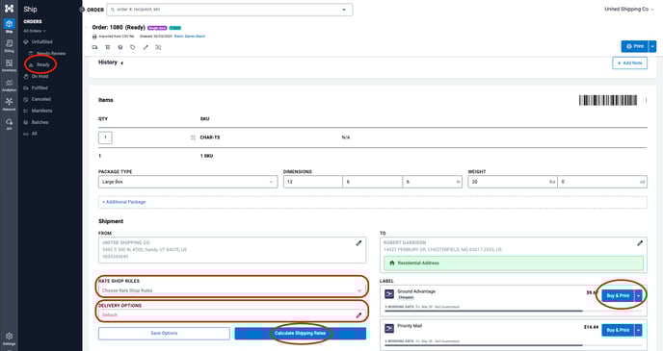Open the Analytics section icon

(9, 85)
